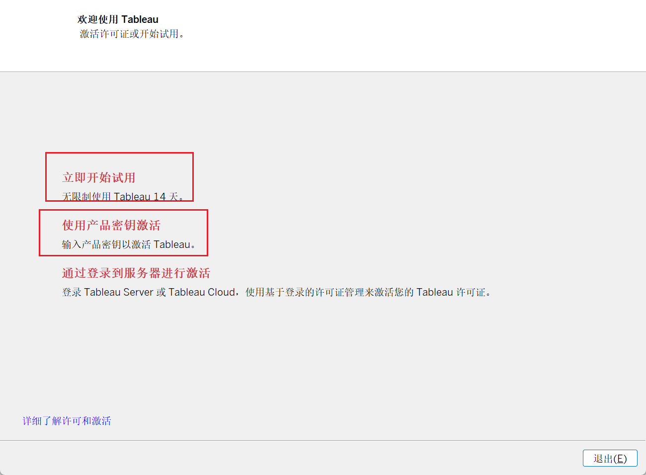Open 详细了解许可和激活 link

pos(67,421)
